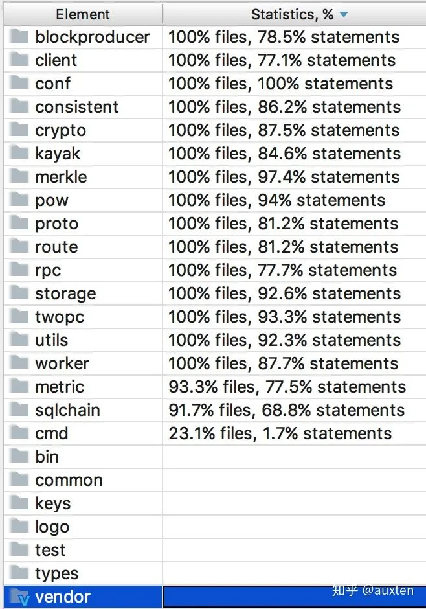Click the client folder icon
Image resolution: width=426 pixels, height=609 pixels.
pyautogui.click(x=19, y=60)
